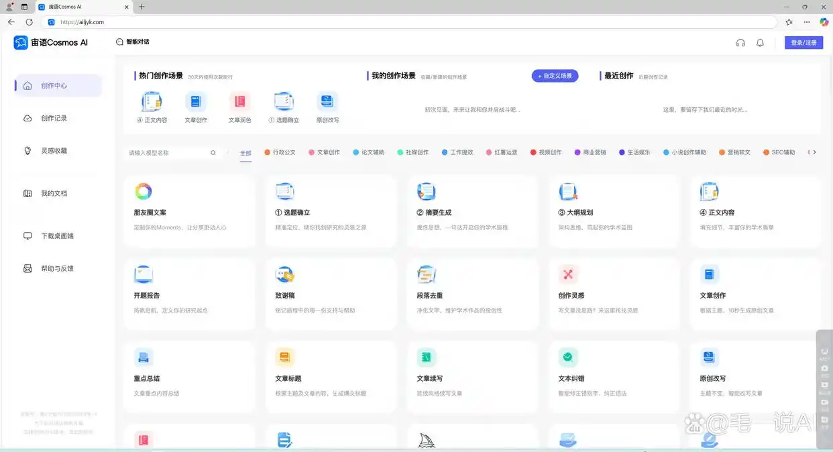The height and width of the screenshot is (452, 833).
Task: Click the 登录/注册 login button
Action: coord(803,42)
